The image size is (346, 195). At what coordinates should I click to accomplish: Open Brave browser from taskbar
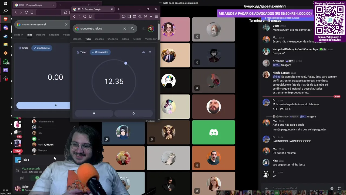(6, 19)
